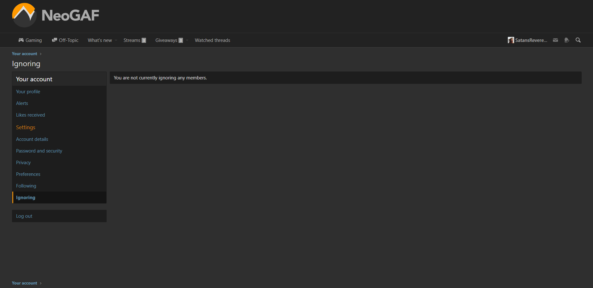The width and height of the screenshot is (593, 288).
Task: Open the Gaming forum section
Action: 30,40
